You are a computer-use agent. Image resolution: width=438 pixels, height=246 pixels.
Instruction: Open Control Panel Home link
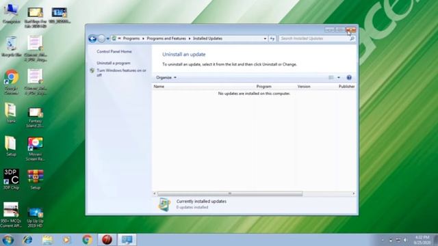coord(114,51)
